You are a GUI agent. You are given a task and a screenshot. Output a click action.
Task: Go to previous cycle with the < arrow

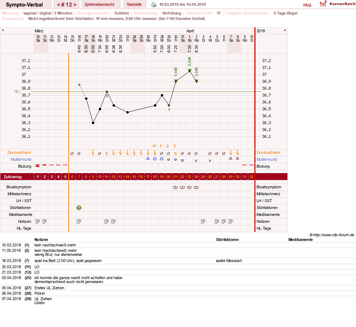(x=58, y=5)
